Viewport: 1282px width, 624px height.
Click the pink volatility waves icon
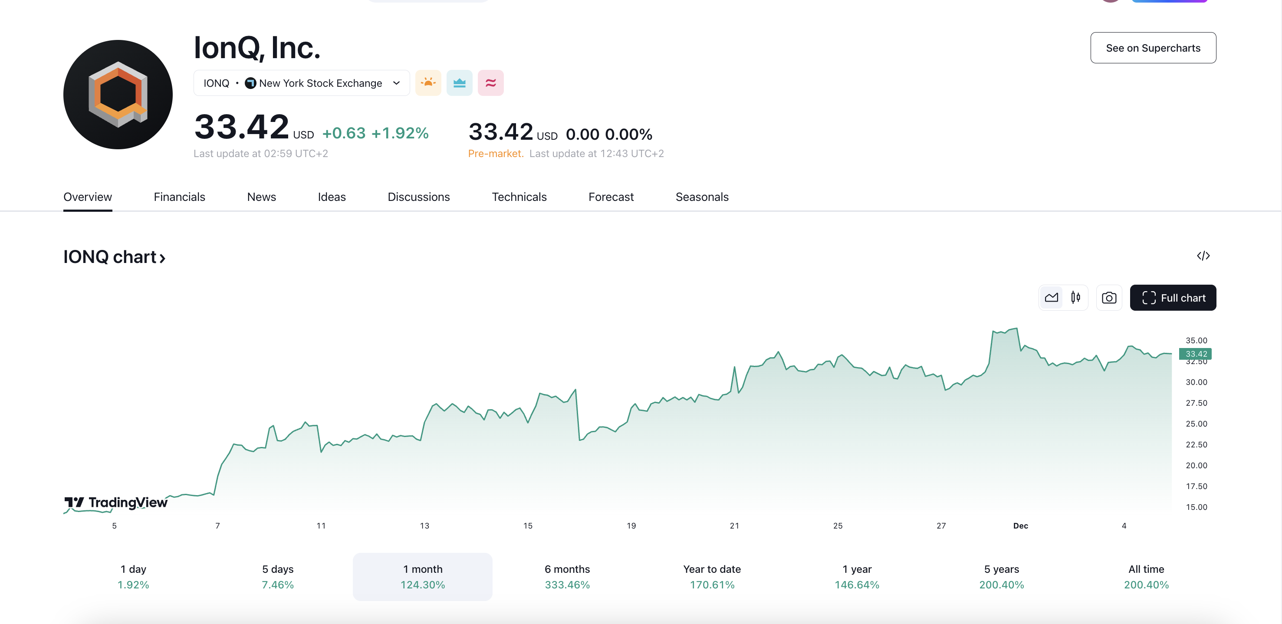pyautogui.click(x=491, y=82)
